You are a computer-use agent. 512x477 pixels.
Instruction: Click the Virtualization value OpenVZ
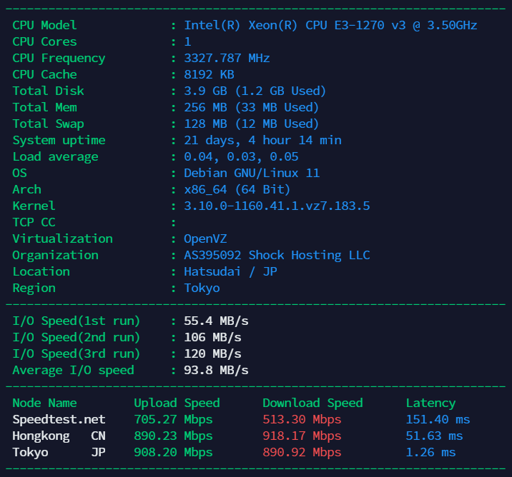205,239
